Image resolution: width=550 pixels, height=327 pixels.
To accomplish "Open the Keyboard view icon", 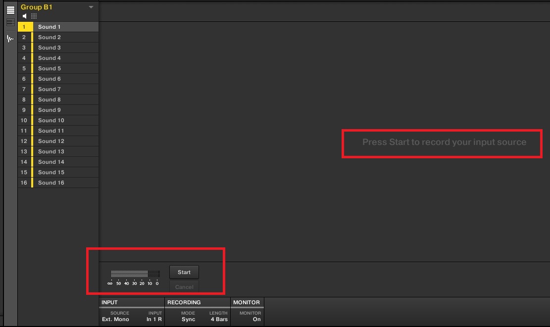I will point(10,23).
